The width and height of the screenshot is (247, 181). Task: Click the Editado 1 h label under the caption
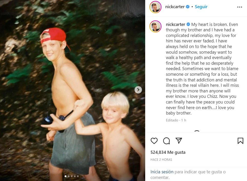[176, 120]
